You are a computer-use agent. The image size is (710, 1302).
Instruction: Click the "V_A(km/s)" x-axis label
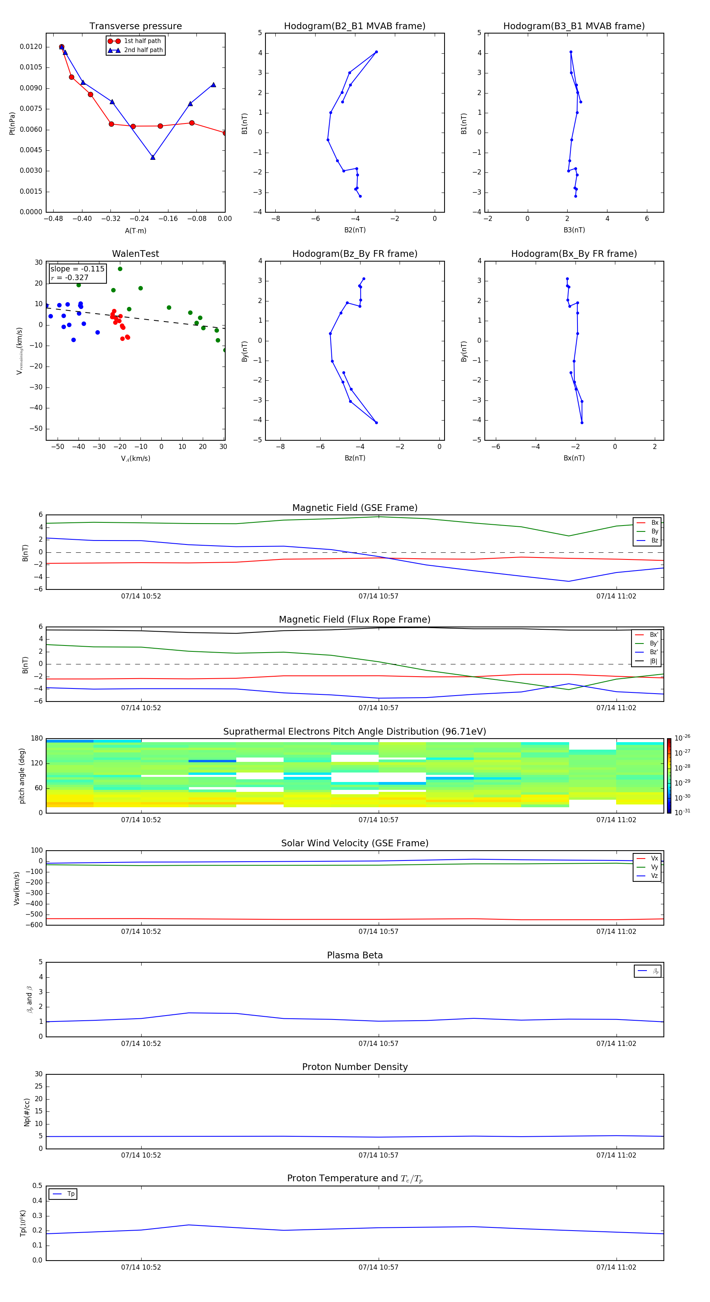click(x=135, y=458)
